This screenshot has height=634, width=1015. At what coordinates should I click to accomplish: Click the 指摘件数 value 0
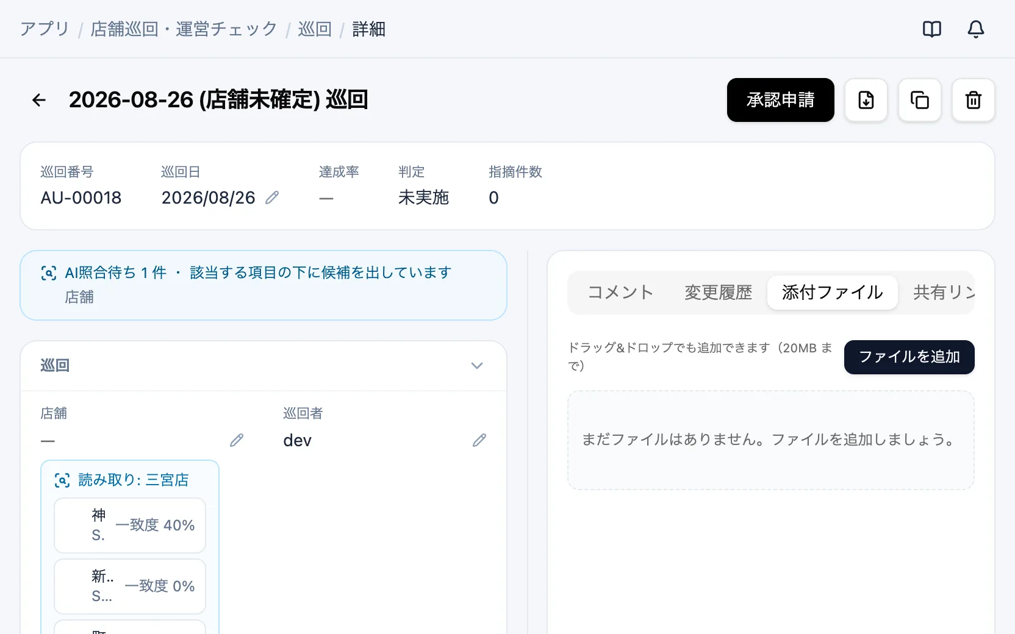click(x=494, y=198)
